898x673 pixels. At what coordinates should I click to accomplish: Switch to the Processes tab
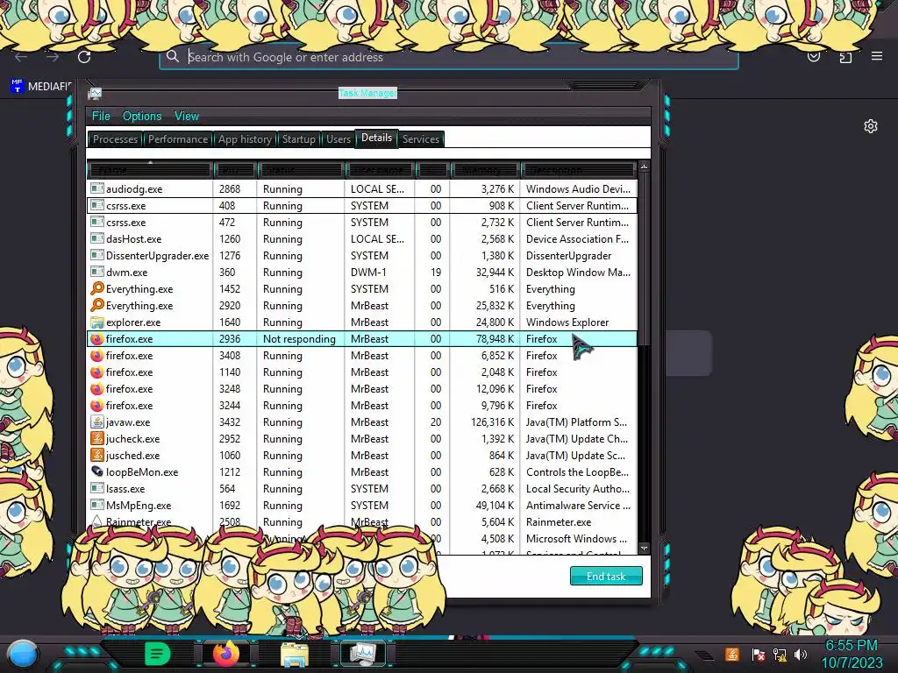click(115, 139)
